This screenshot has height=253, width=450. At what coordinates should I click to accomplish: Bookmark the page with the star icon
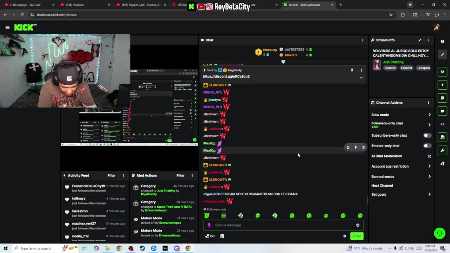click(x=391, y=15)
